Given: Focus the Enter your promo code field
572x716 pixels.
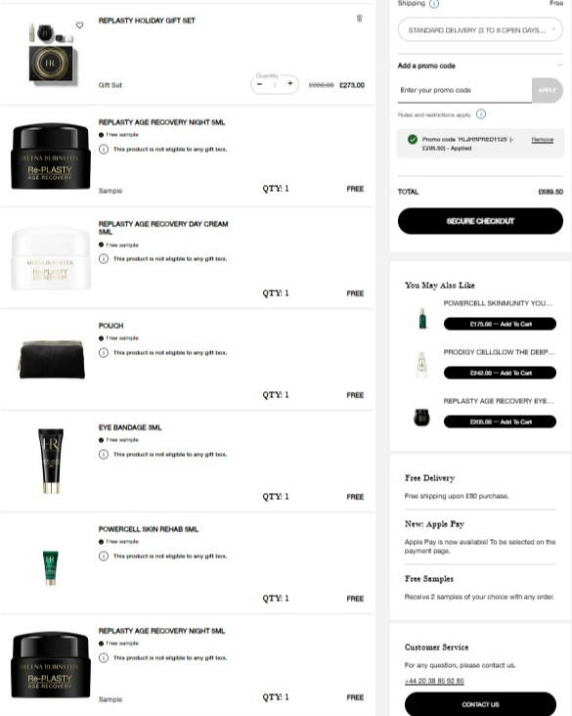Looking at the screenshot, I should pyautogui.click(x=464, y=90).
